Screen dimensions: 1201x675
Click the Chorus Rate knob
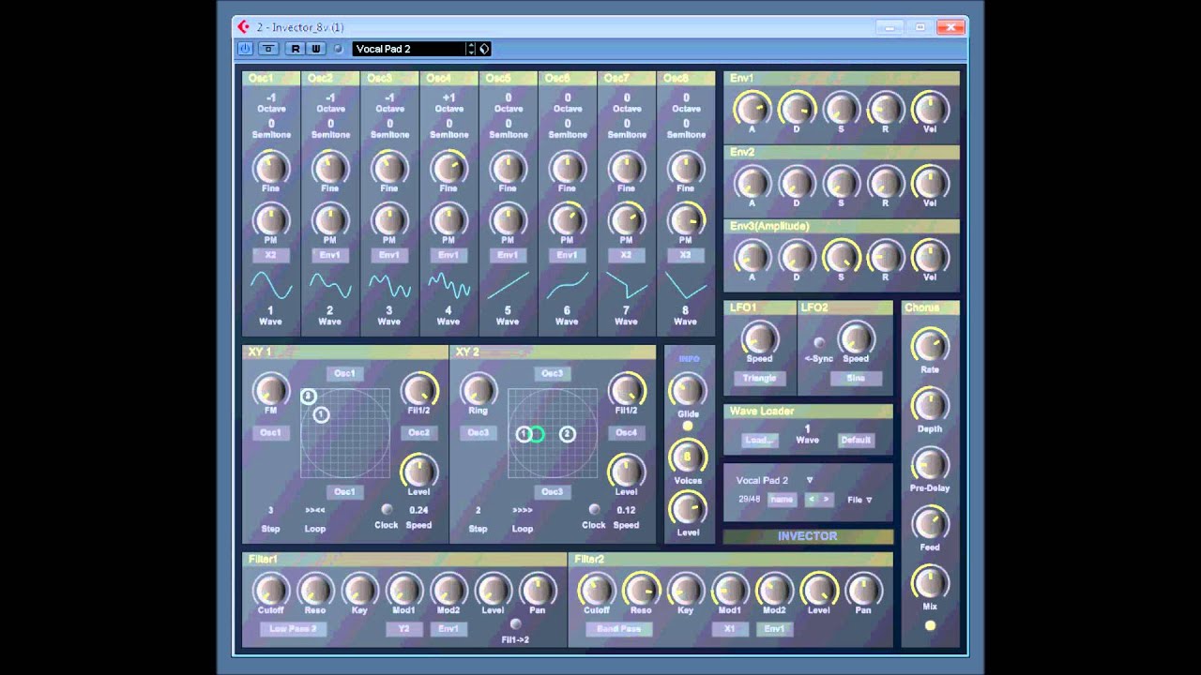[930, 346]
